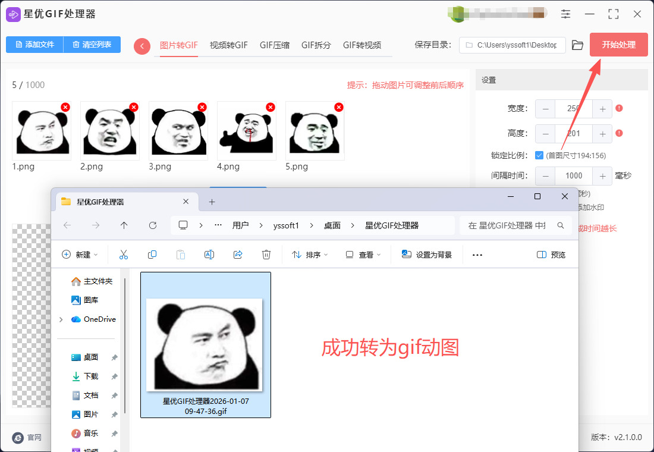Go back in File Explorer
This screenshot has height=452, width=654.
[x=67, y=225]
